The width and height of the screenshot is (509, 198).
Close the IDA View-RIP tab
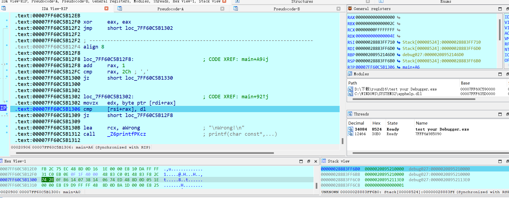point(106,8)
